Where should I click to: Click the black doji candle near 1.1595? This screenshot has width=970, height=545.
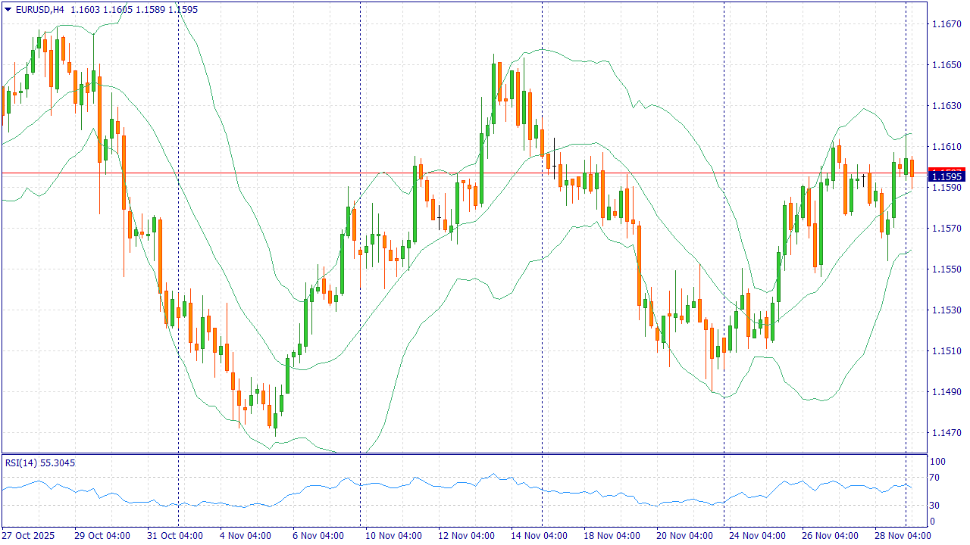[x=863, y=179]
